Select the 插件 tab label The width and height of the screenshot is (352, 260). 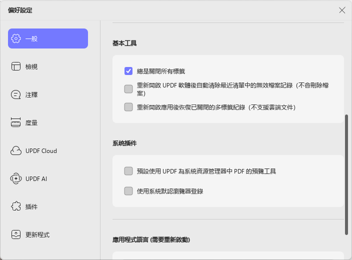click(31, 206)
